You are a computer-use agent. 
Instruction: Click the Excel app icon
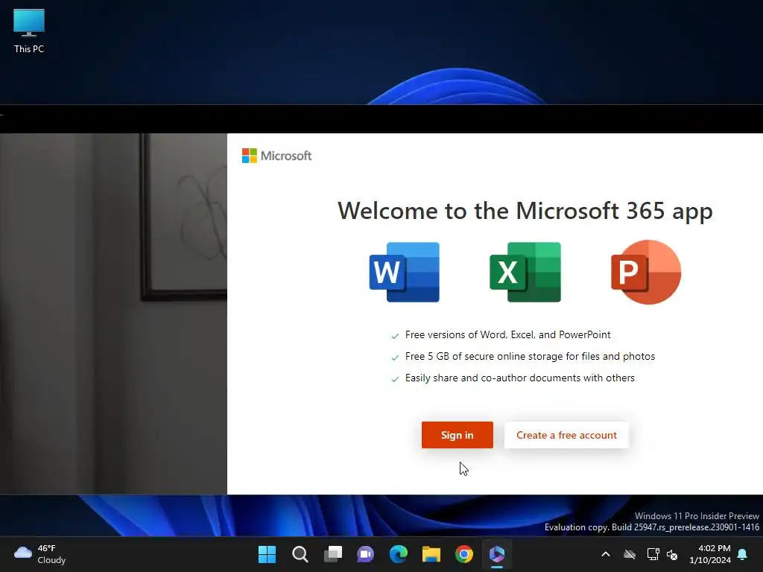pos(525,272)
